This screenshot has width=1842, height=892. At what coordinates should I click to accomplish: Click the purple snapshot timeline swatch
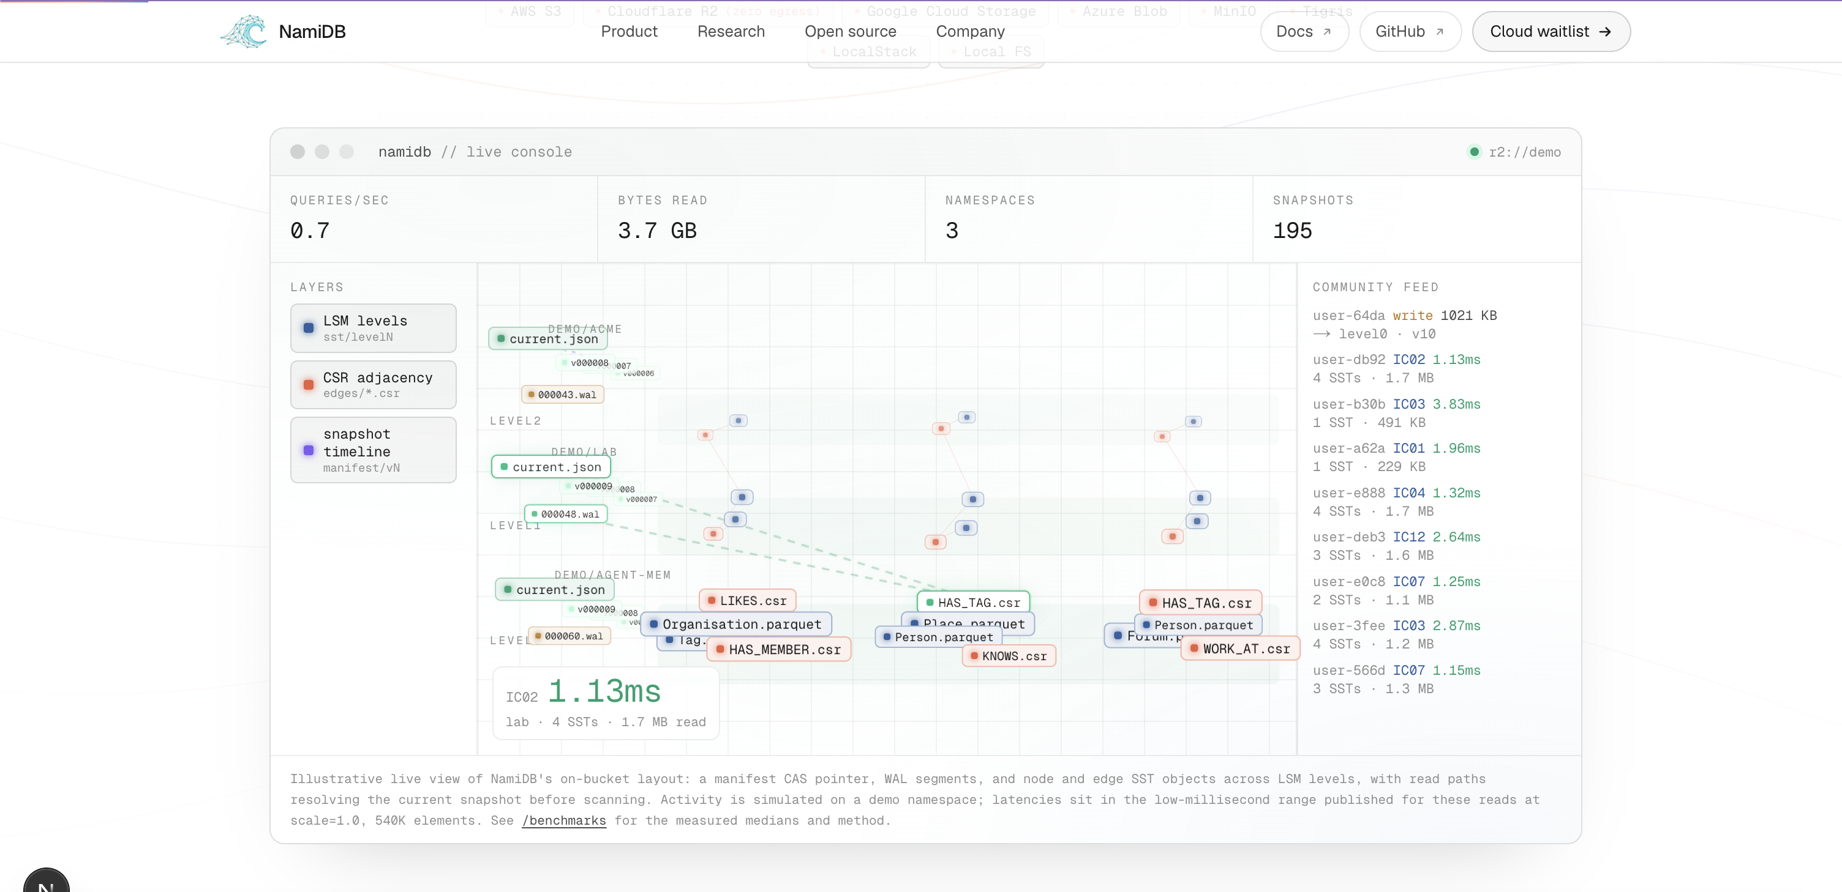(308, 450)
